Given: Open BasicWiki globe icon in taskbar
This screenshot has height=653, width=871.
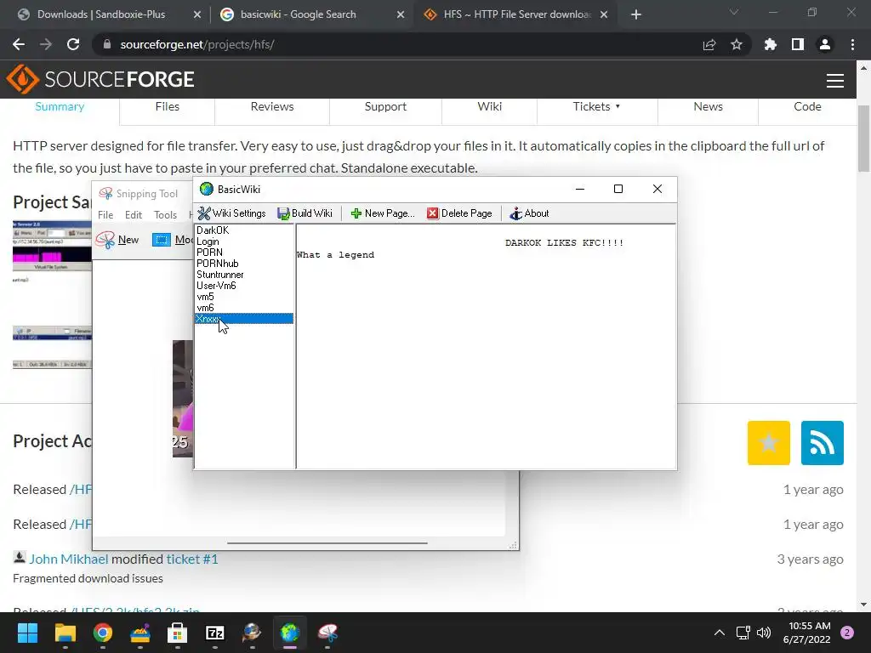Looking at the screenshot, I should (x=289, y=633).
